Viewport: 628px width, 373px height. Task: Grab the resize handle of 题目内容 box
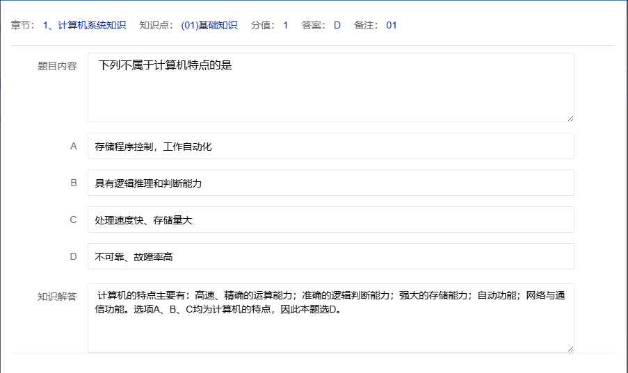tap(570, 118)
